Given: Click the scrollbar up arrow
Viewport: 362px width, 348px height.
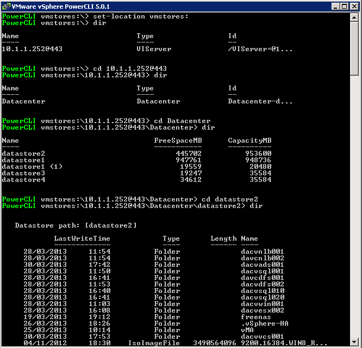Looking at the screenshot, I should point(354,17).
